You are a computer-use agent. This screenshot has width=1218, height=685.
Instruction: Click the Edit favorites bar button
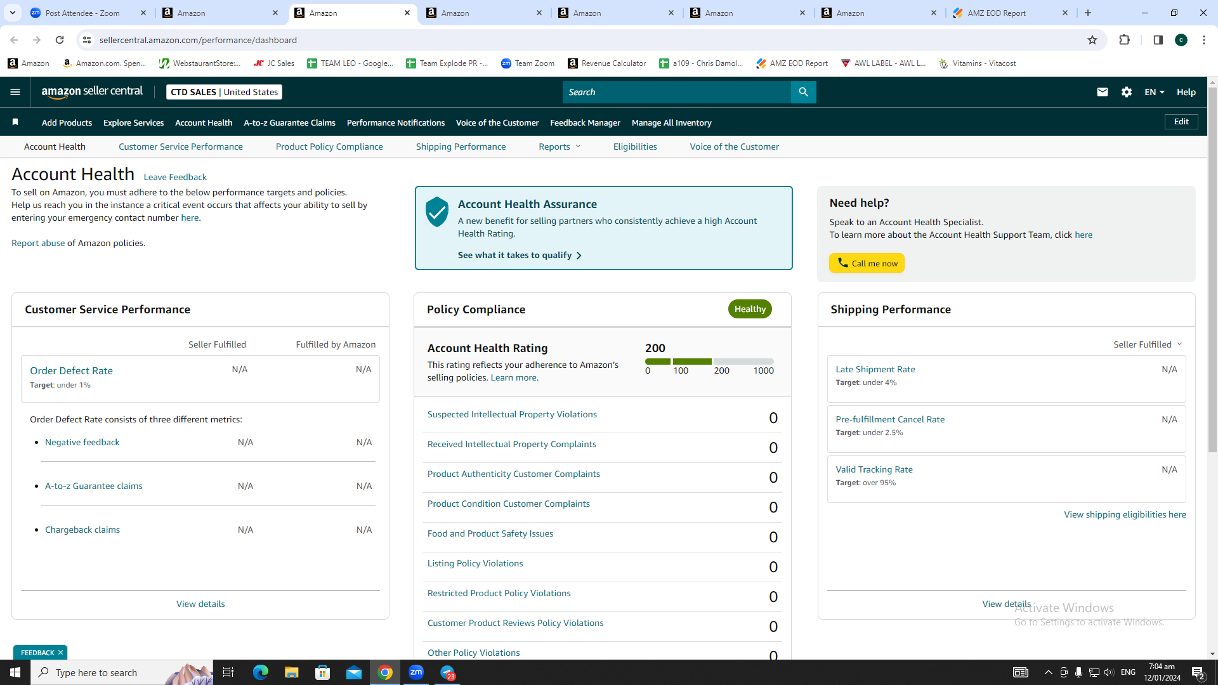coord(1181,122)
